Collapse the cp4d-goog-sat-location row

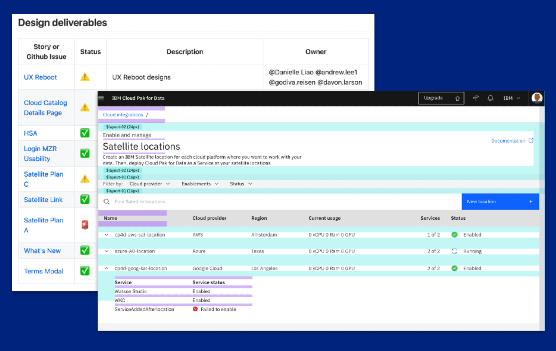coord(107,268)
